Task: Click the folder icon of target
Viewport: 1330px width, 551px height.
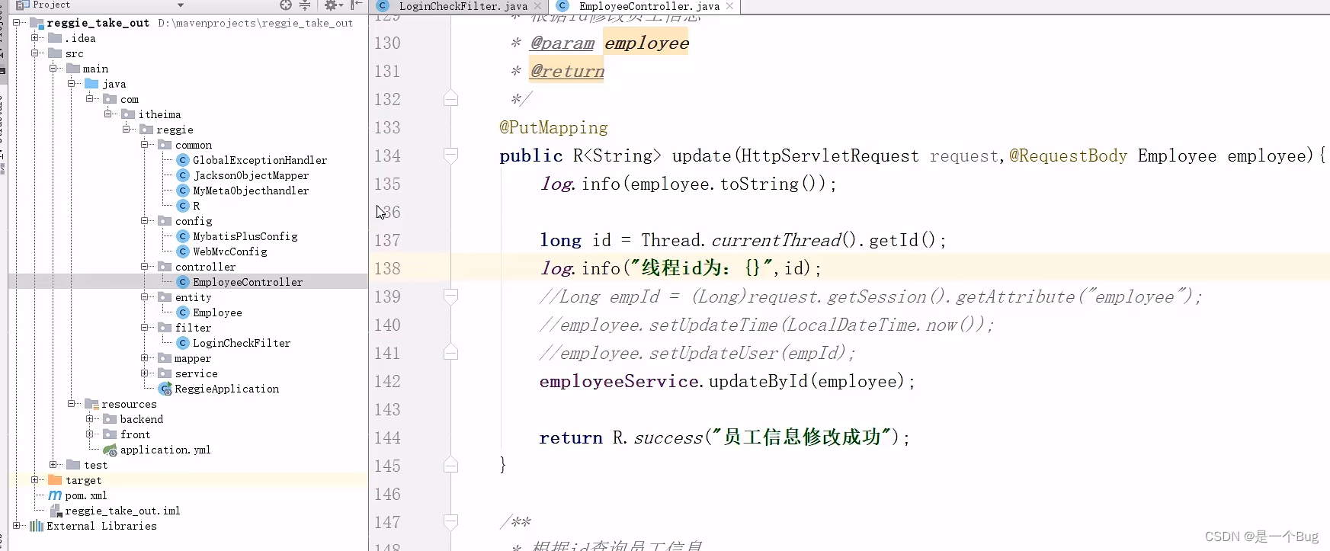Action: coord(55,480)
